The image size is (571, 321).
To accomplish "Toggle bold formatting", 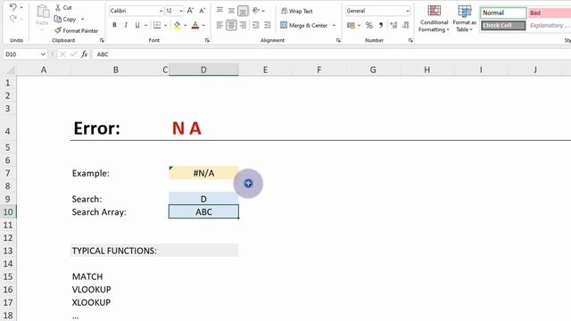I will [x=114, y=25].
